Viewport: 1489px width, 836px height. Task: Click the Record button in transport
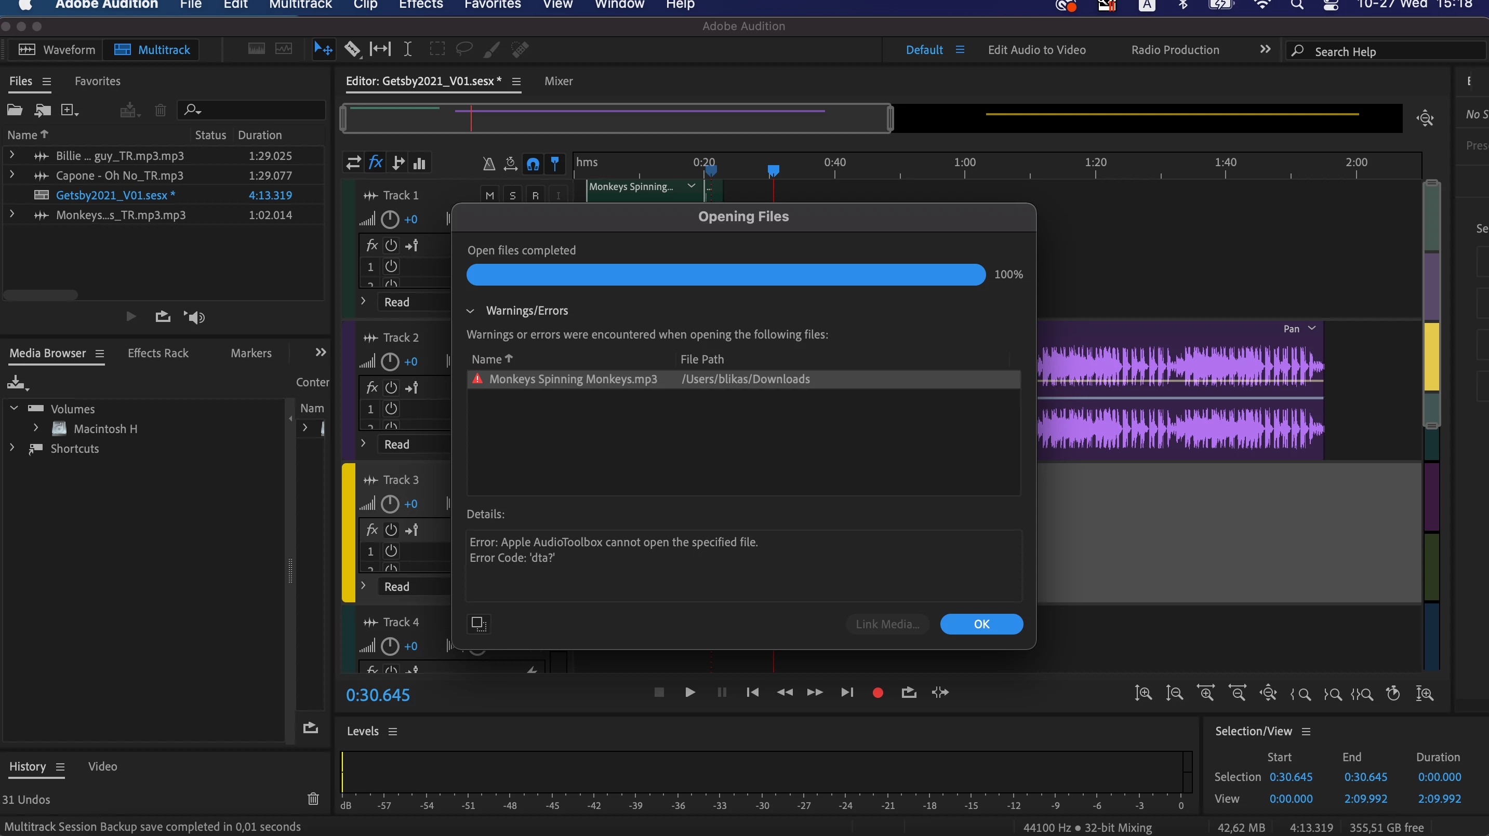point(878,693)
